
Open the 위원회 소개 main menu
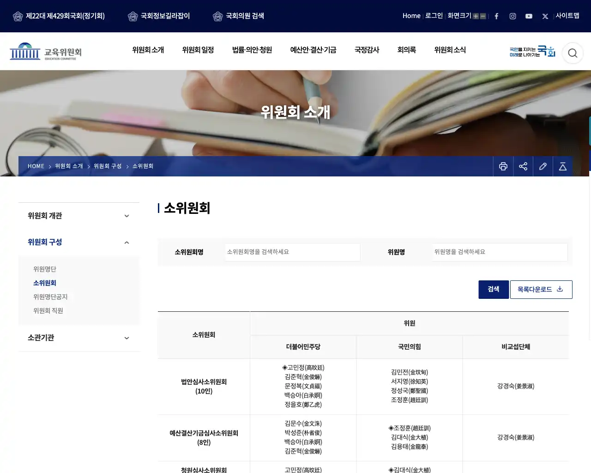click(x=148, y=50)
